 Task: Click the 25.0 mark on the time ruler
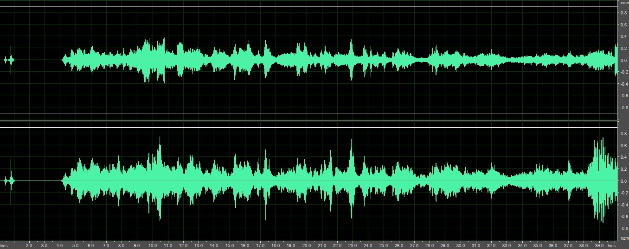[x=383, y=246]
